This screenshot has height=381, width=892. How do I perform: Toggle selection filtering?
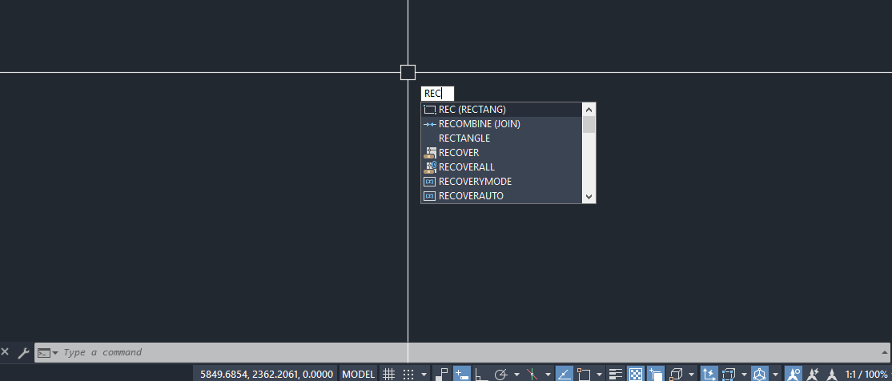[x=729, y=374]
